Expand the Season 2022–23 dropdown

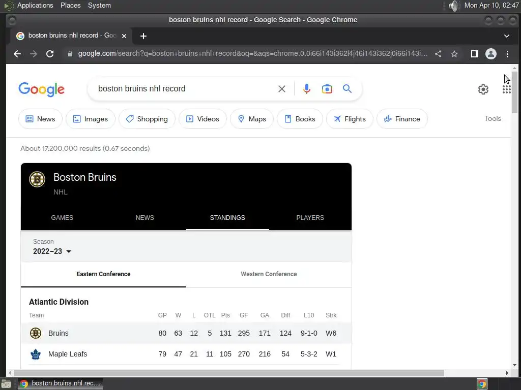click(52, 251)
